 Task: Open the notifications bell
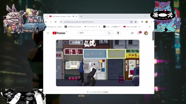coord(139,33)
